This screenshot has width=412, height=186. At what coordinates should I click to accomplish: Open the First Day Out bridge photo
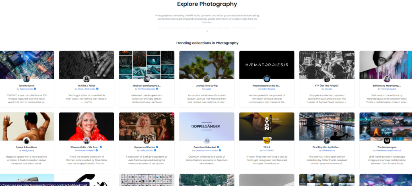point(327,127)
